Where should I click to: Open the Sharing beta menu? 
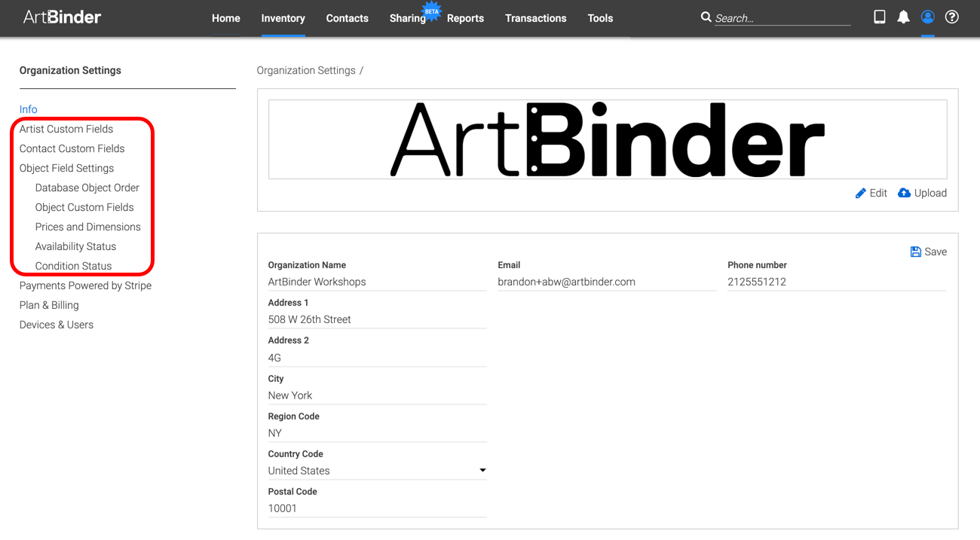point(408,18)
